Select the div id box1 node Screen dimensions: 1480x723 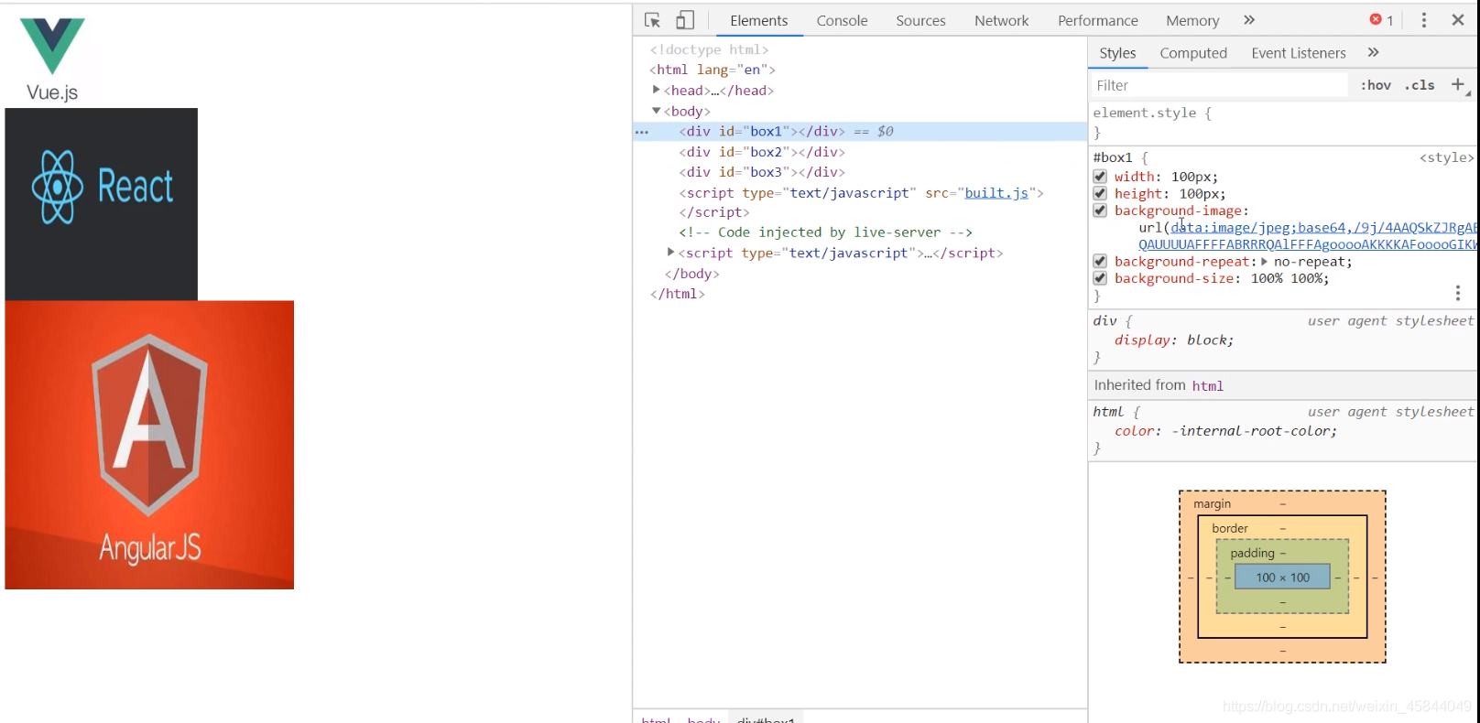click(762, 132)
